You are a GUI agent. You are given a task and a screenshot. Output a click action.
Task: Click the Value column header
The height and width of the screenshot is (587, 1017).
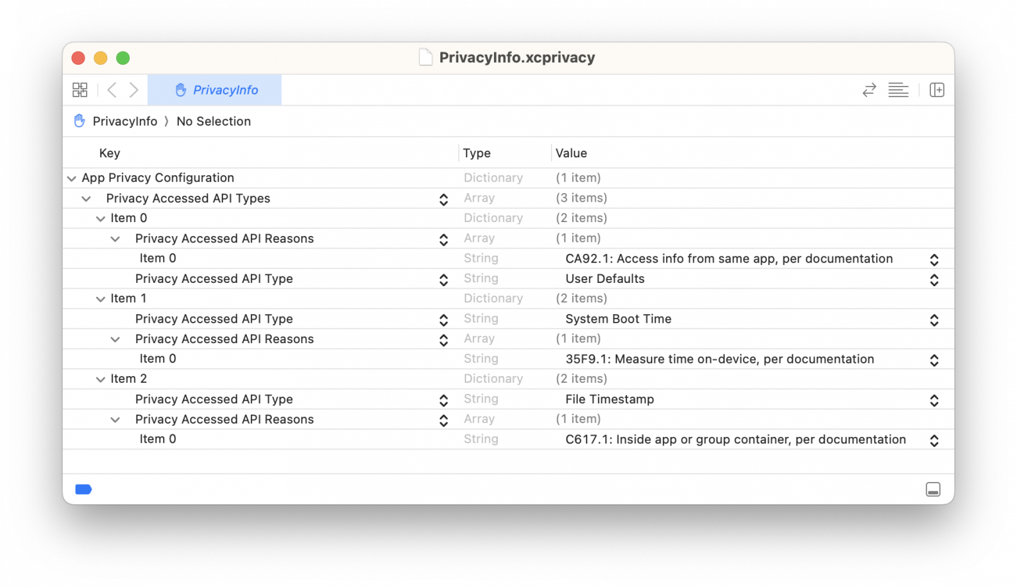point(572,153)
